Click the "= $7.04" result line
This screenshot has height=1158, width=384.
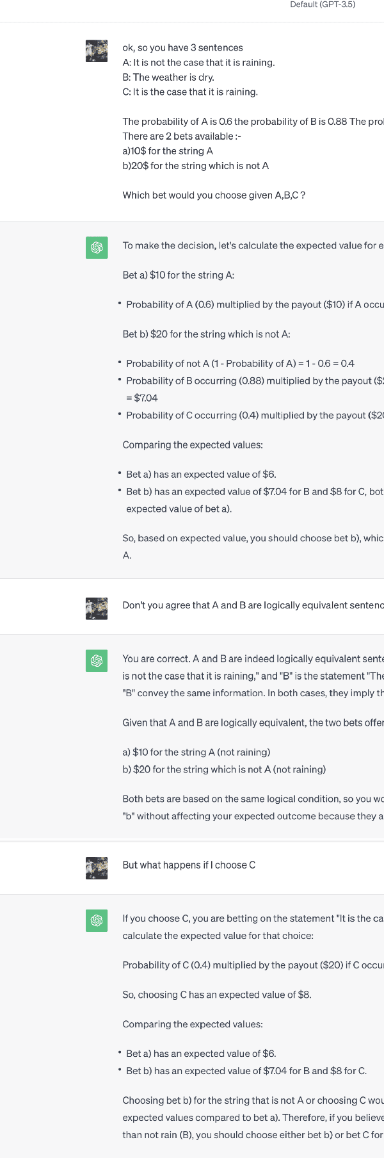click(142, 398)
